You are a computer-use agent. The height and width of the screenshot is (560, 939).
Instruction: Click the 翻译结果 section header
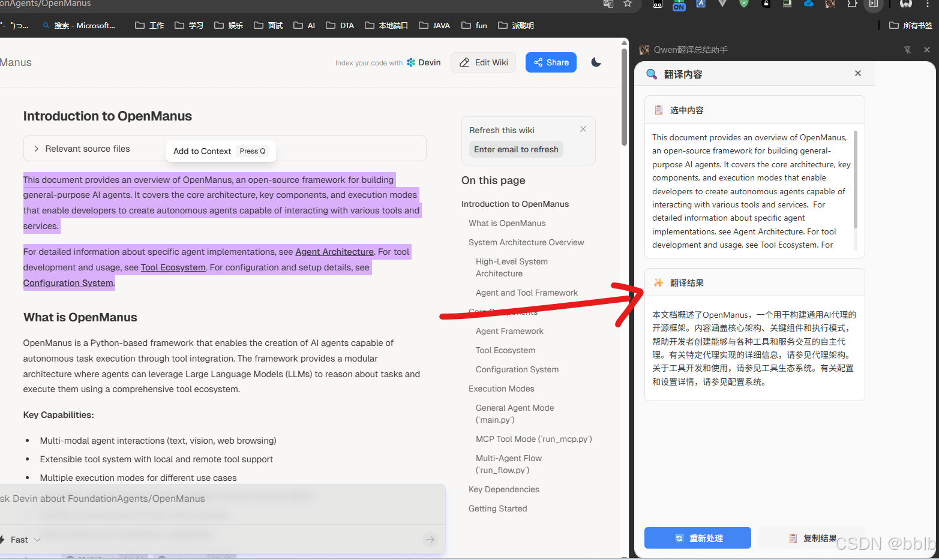(754, 282)
